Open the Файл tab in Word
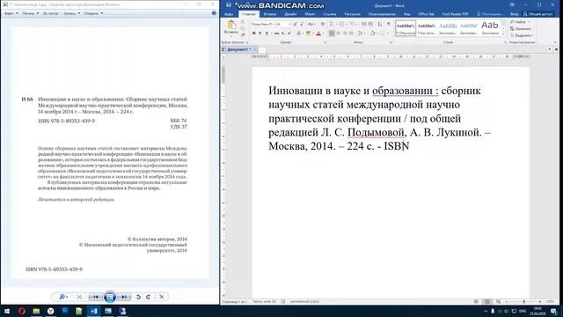 [229, 14]
